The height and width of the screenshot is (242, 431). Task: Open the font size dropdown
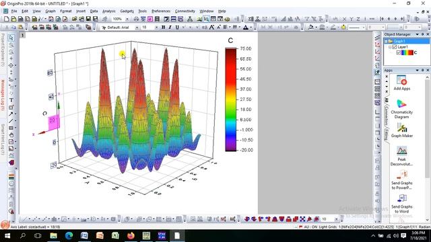tap(156, 28)
